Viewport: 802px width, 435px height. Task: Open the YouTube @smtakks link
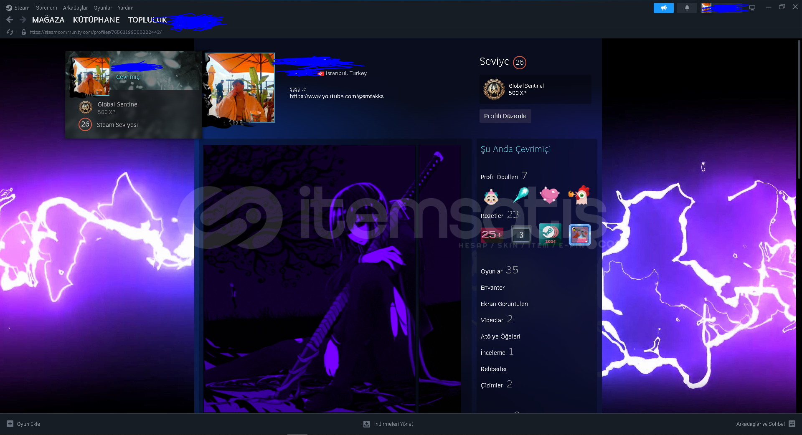pos(337,96)
